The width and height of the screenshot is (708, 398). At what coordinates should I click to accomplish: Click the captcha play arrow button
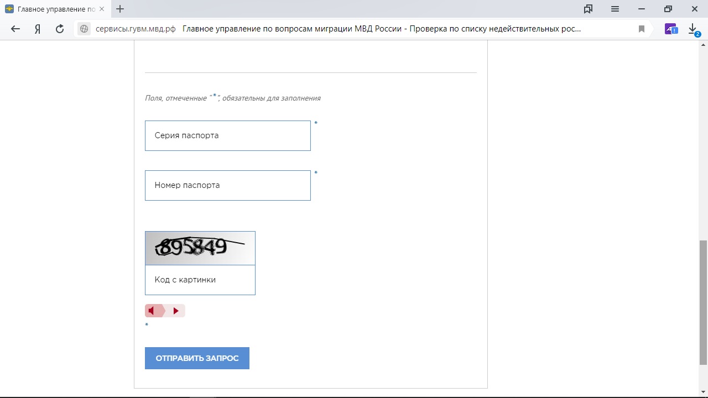click(176, 311)
